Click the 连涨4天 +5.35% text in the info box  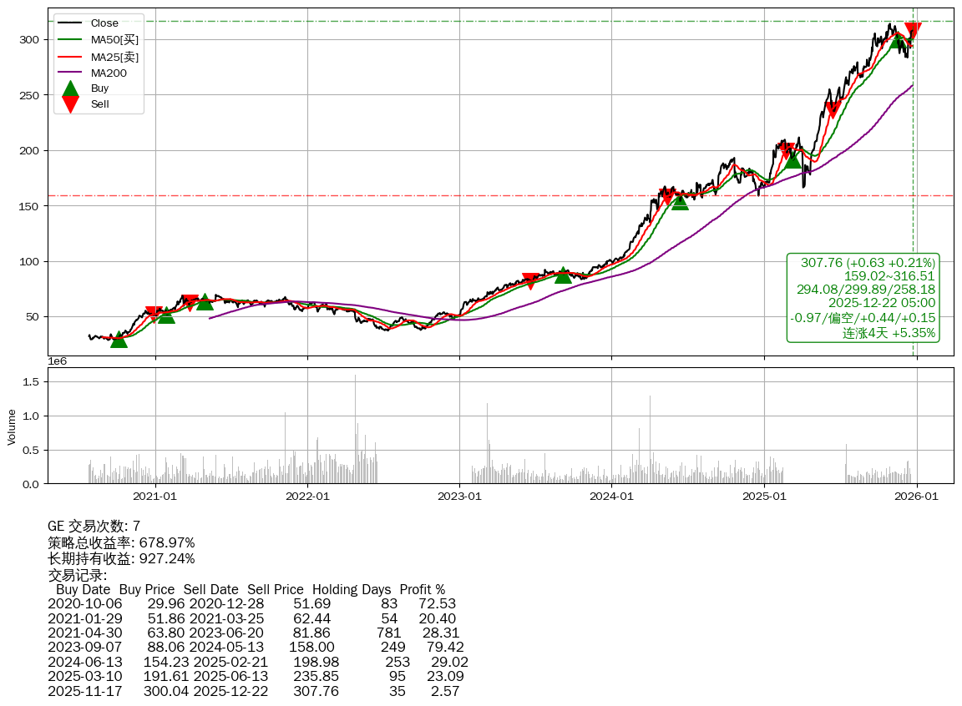click(889, 333)
